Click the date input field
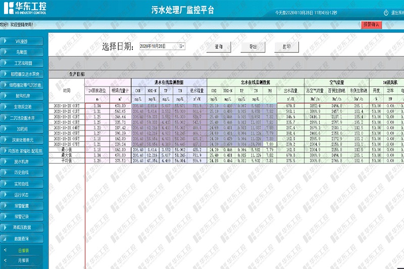 pyautogui.click(x=158, y=46)
